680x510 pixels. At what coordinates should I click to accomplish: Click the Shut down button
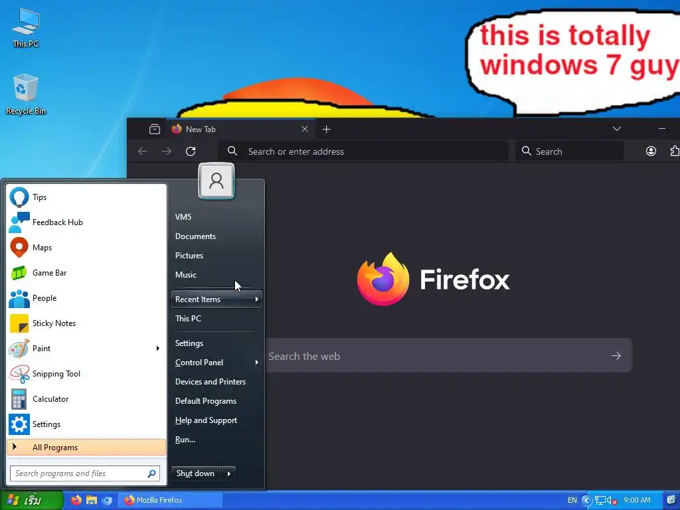click(196, 473)
